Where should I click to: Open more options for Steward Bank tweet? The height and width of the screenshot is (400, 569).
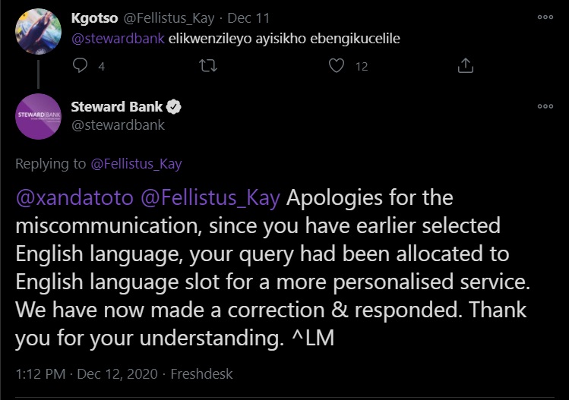coord(545,106)
